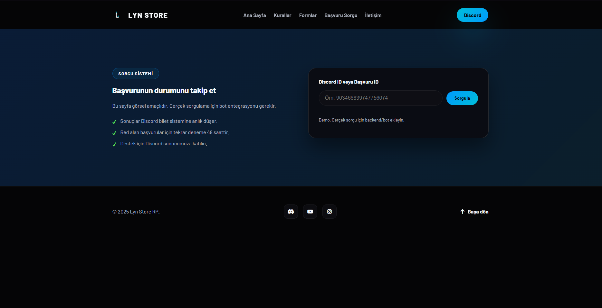Click the LYN STORE brand name

[x=148, y=15]
